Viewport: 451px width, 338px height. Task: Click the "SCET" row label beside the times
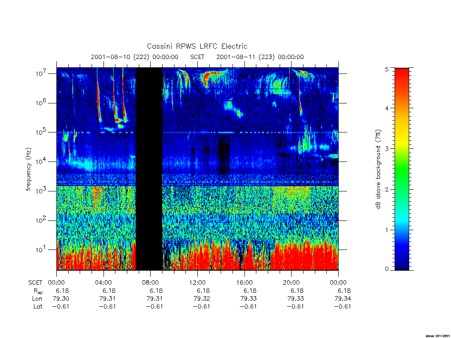pyautogui.click(x=35, y=283)
